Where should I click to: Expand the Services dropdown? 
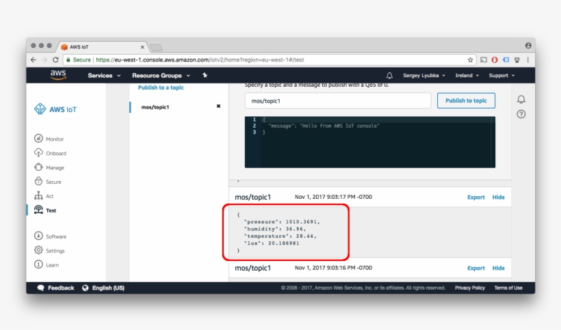[x=104, y=75]
